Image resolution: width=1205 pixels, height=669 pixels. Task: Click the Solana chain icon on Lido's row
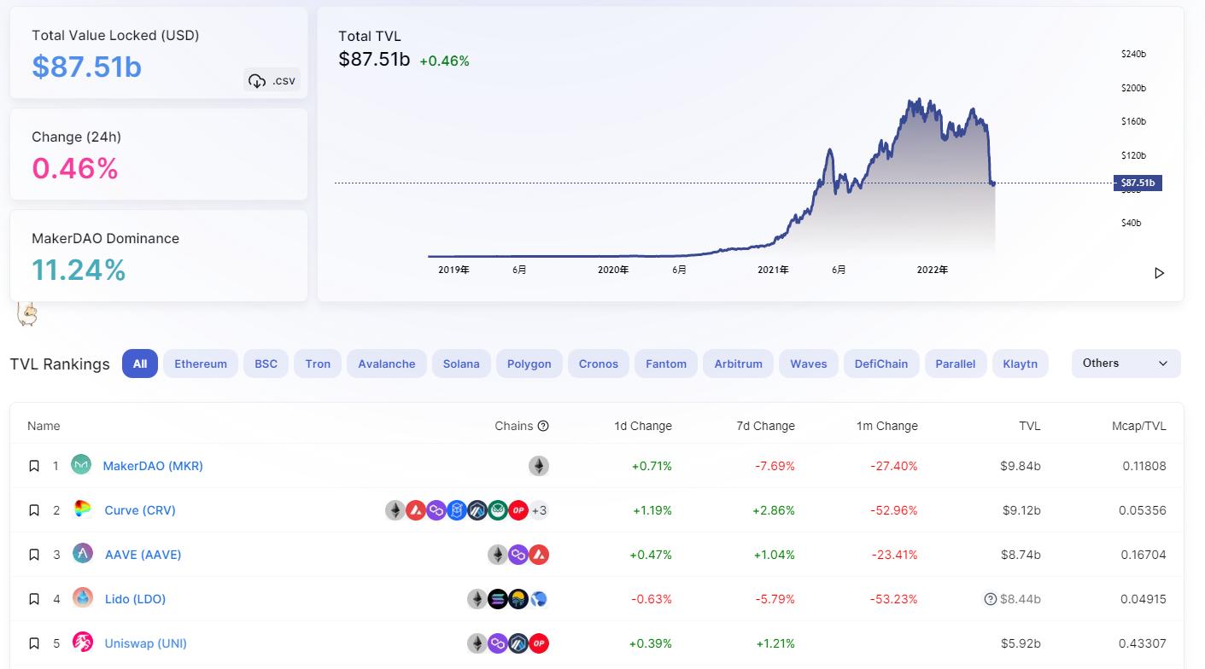pyautogui.click(x=497, y=599)
